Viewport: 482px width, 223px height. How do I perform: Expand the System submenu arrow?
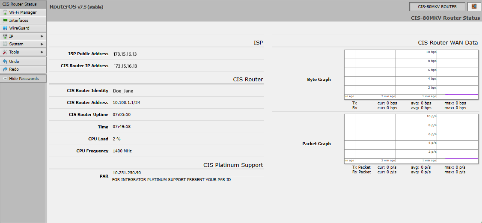42,44
